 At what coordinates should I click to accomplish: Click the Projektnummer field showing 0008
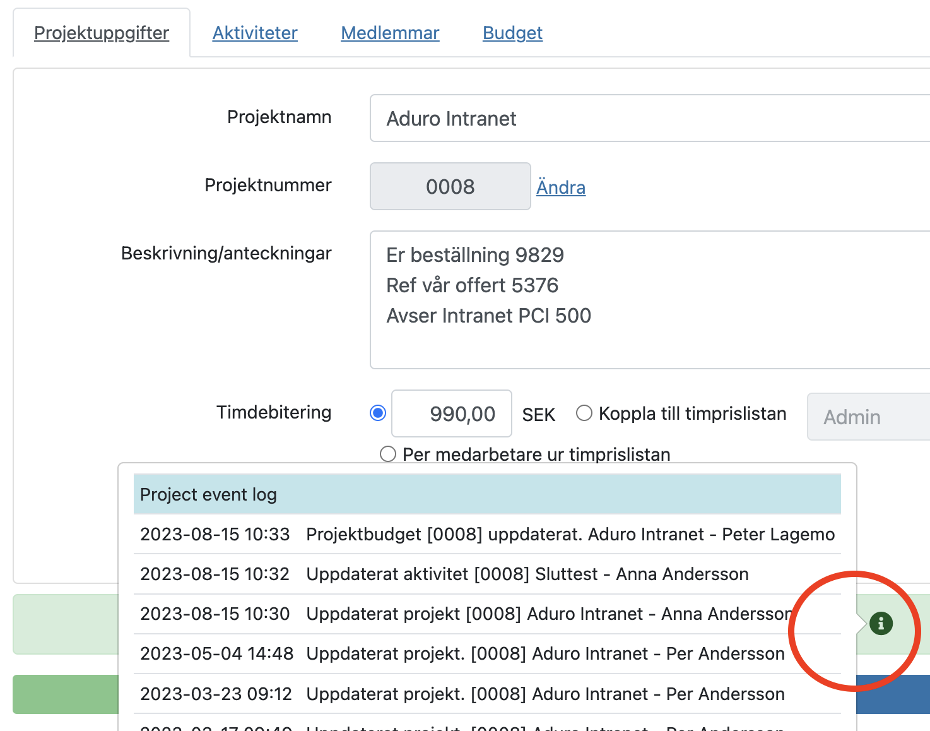click(x=450, y=186)
